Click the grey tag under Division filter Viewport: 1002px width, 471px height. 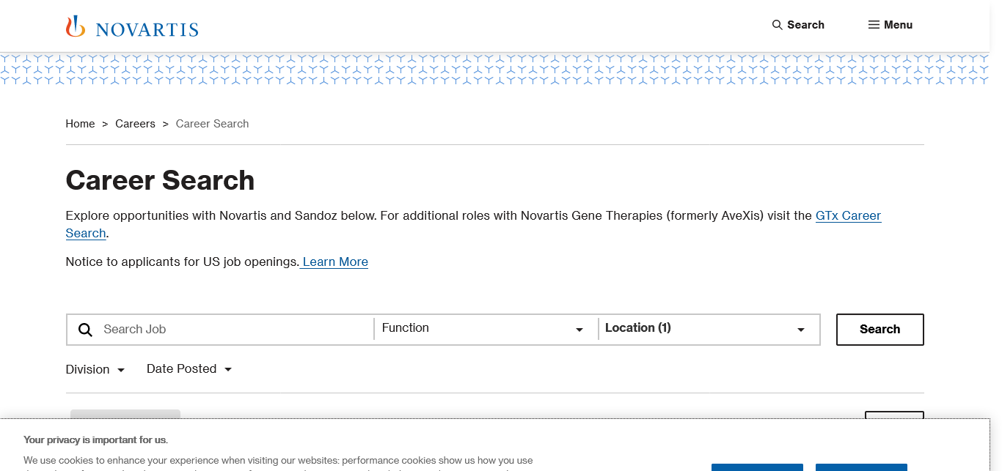[125, 415]
